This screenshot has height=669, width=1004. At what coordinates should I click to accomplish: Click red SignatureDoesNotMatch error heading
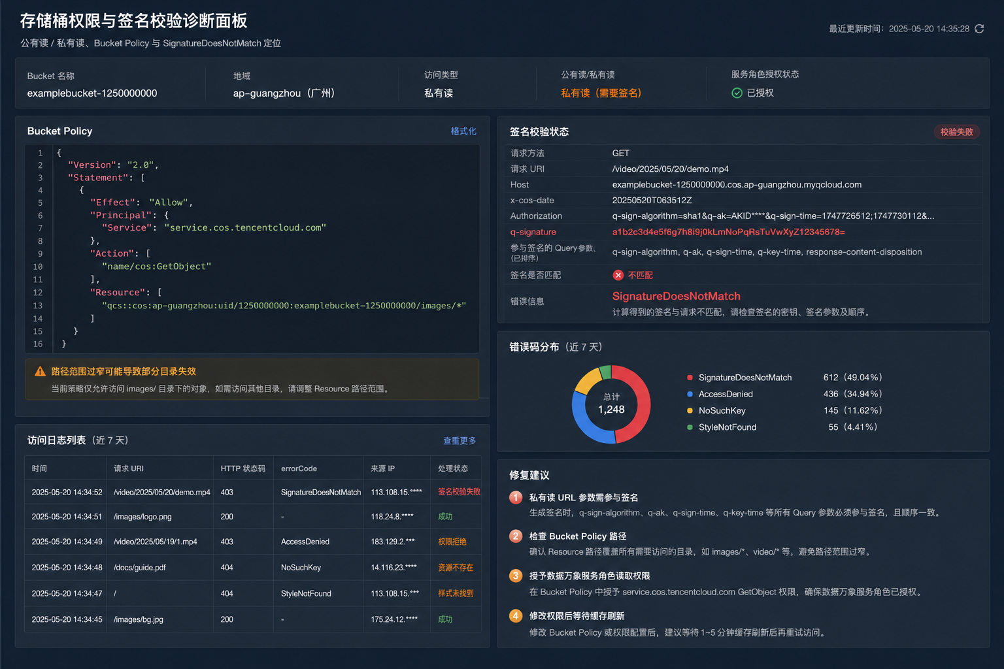[x=676, y=297]
